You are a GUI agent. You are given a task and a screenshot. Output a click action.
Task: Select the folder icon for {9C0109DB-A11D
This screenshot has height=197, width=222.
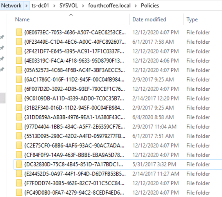tap(19, 98)
